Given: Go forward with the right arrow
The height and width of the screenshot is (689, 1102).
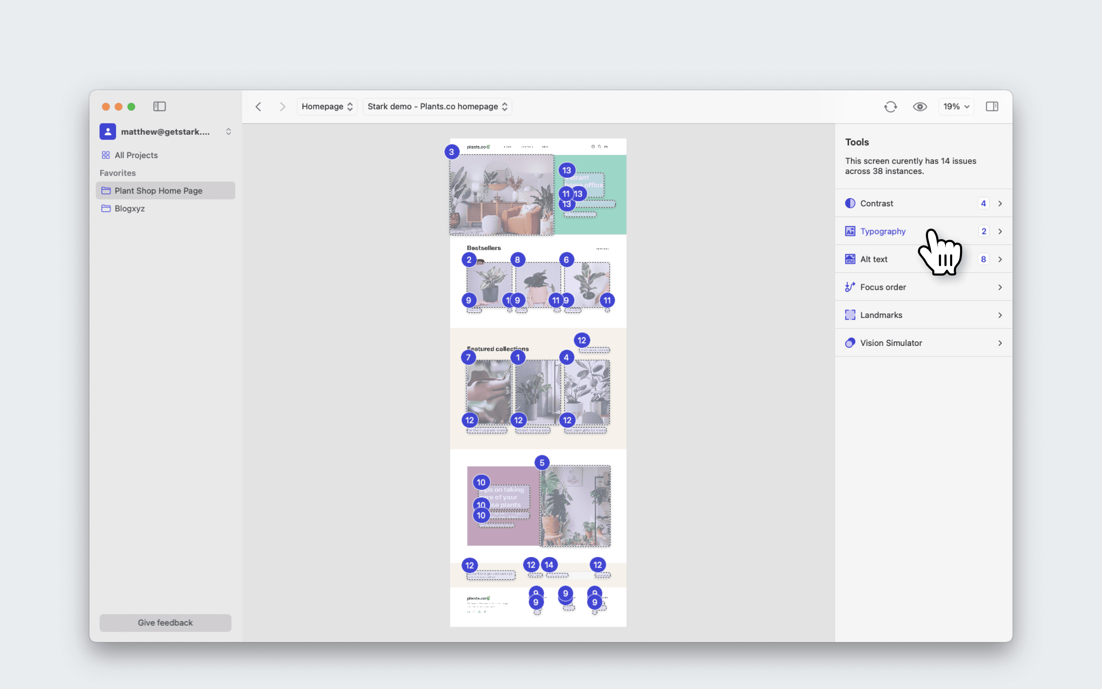Looking at the screenshot, I should click(282, 106).
